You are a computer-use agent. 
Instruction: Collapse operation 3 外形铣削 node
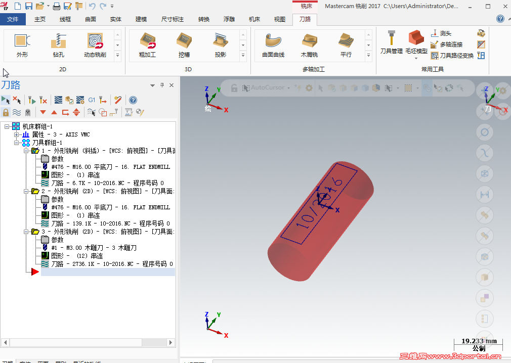[26, 232]
